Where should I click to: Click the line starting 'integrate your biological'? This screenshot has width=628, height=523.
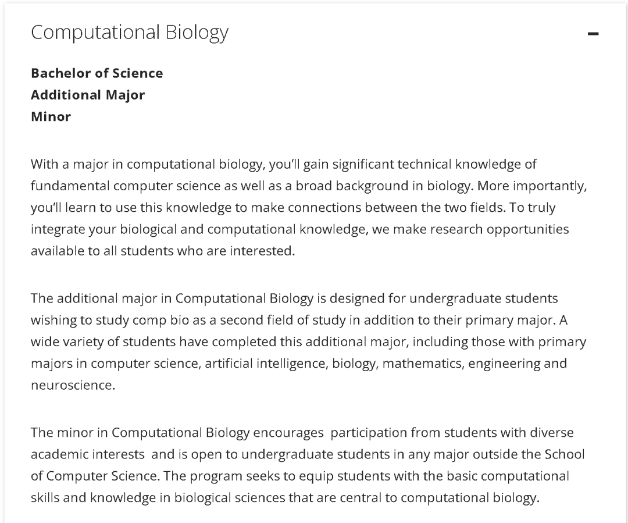click(300, 229)
